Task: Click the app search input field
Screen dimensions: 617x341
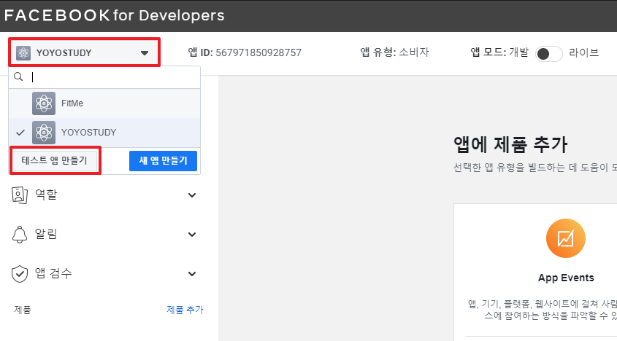Action: click(104, 77)
